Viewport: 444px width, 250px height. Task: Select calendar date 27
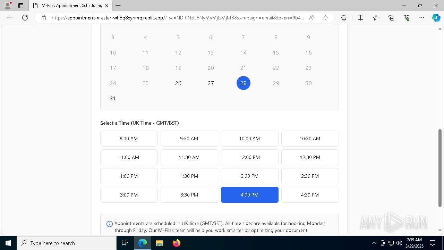coord(211,83)
